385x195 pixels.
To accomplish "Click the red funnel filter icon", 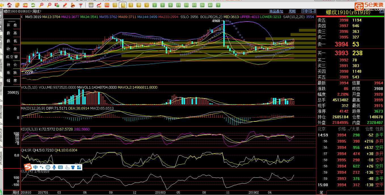I will [81, 5].
